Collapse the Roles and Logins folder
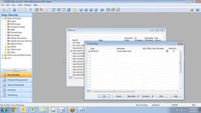The width and height of the screenshot is (201, 113). (3, 19)
